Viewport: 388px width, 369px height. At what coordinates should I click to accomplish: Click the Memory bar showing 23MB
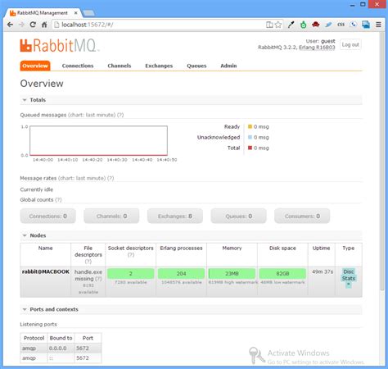(232, 273)
